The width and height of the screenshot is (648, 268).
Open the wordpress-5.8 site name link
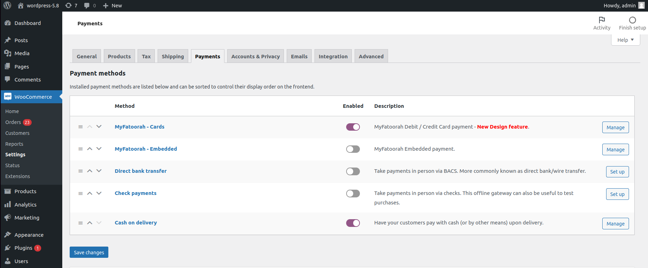[38, 6]
